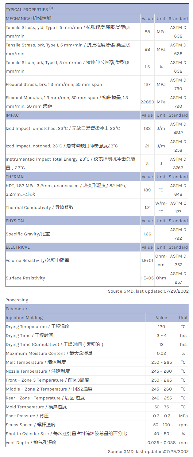Select the HDT value 189
This screenshot has height=457, width=193.
(x=147, y=190)
